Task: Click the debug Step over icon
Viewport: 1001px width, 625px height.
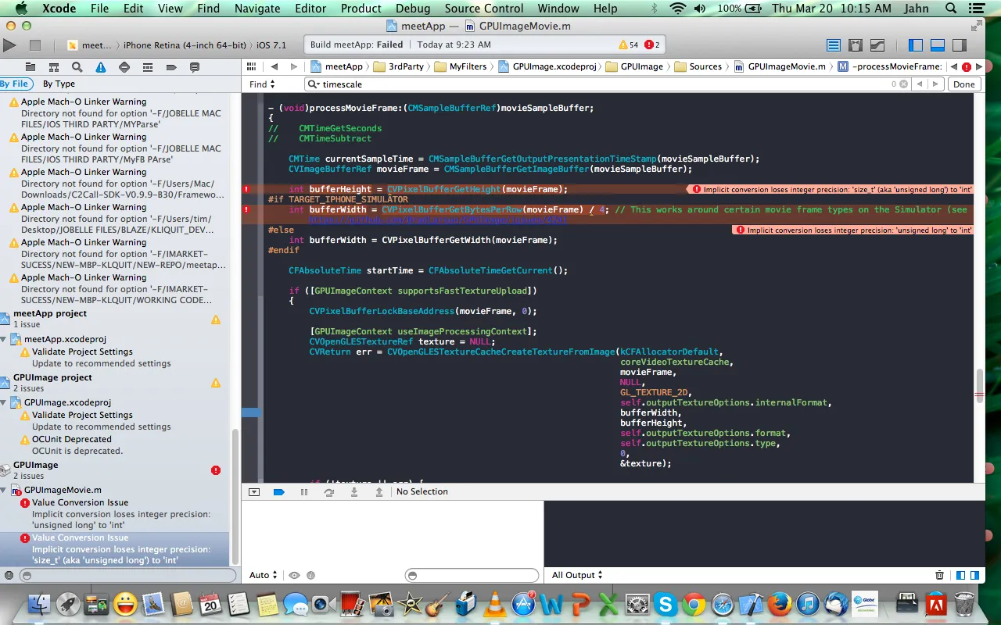Action: tap(329, 491)
